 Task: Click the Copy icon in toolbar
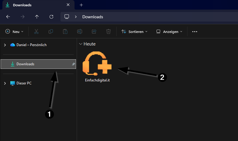point(51,31)
